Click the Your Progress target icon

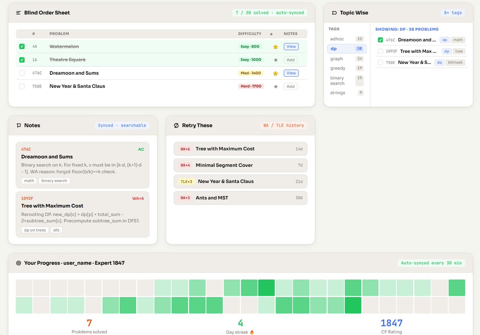(x=18, y=263)
